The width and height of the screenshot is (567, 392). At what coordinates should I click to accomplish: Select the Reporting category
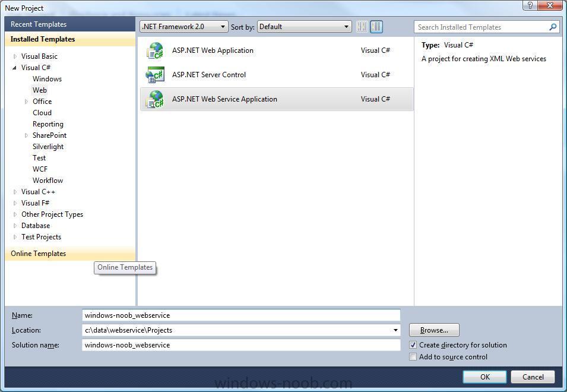47,124
